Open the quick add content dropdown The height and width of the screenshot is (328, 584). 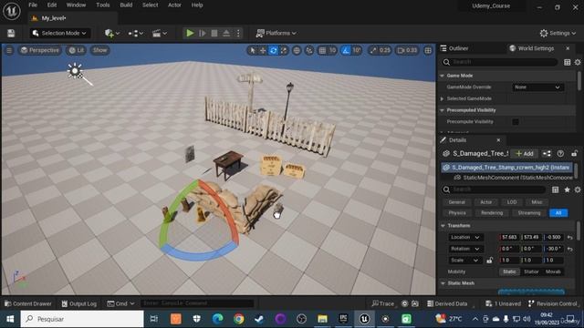[111, 33]
